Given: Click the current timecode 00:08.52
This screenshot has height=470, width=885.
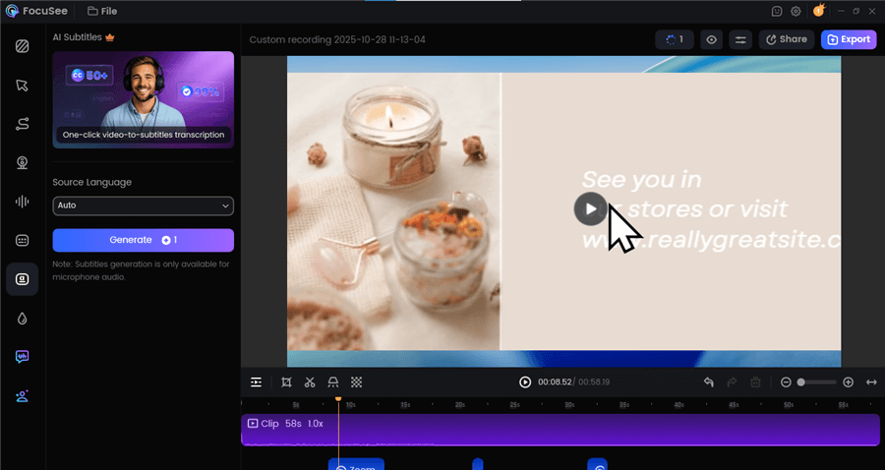Looking at the screenshot, I should click(555, 382).
